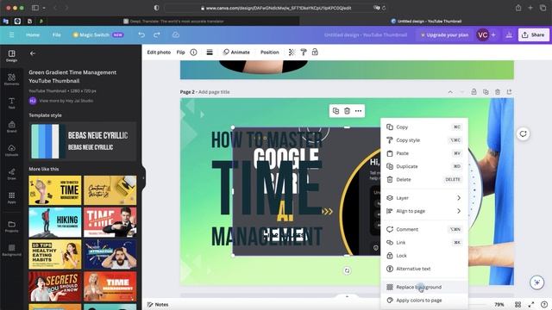
Task: Select Replace background menu entry
Action: (x=423, y=287)
